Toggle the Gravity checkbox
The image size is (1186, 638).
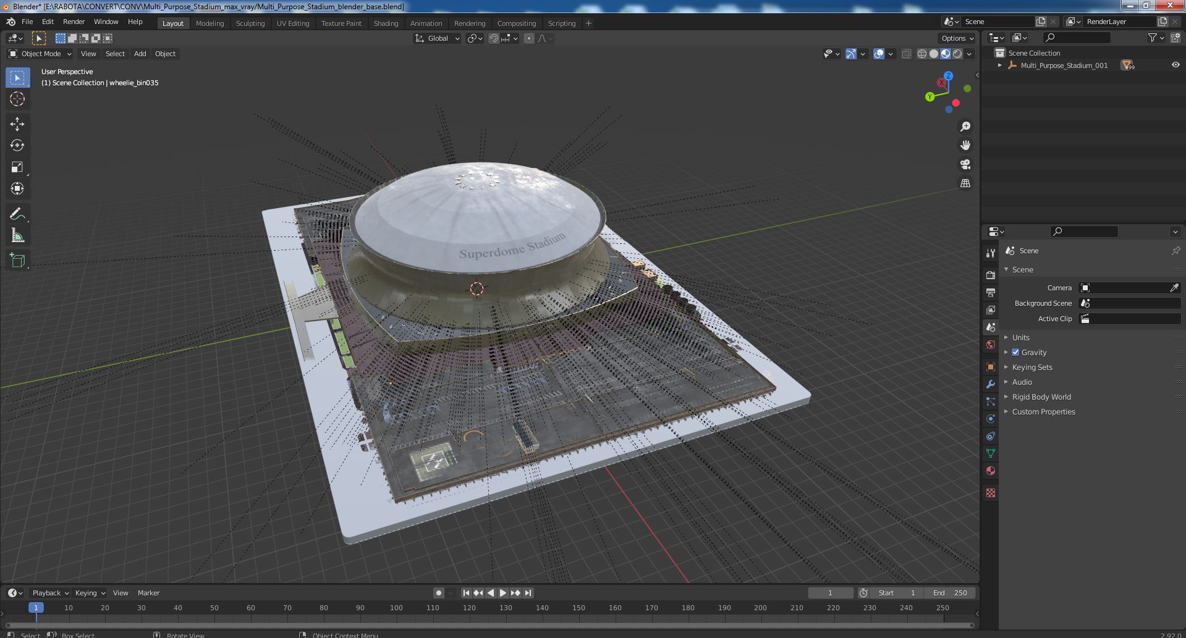1015,352
